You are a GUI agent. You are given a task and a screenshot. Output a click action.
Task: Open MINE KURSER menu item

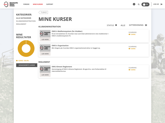[38, 4]
